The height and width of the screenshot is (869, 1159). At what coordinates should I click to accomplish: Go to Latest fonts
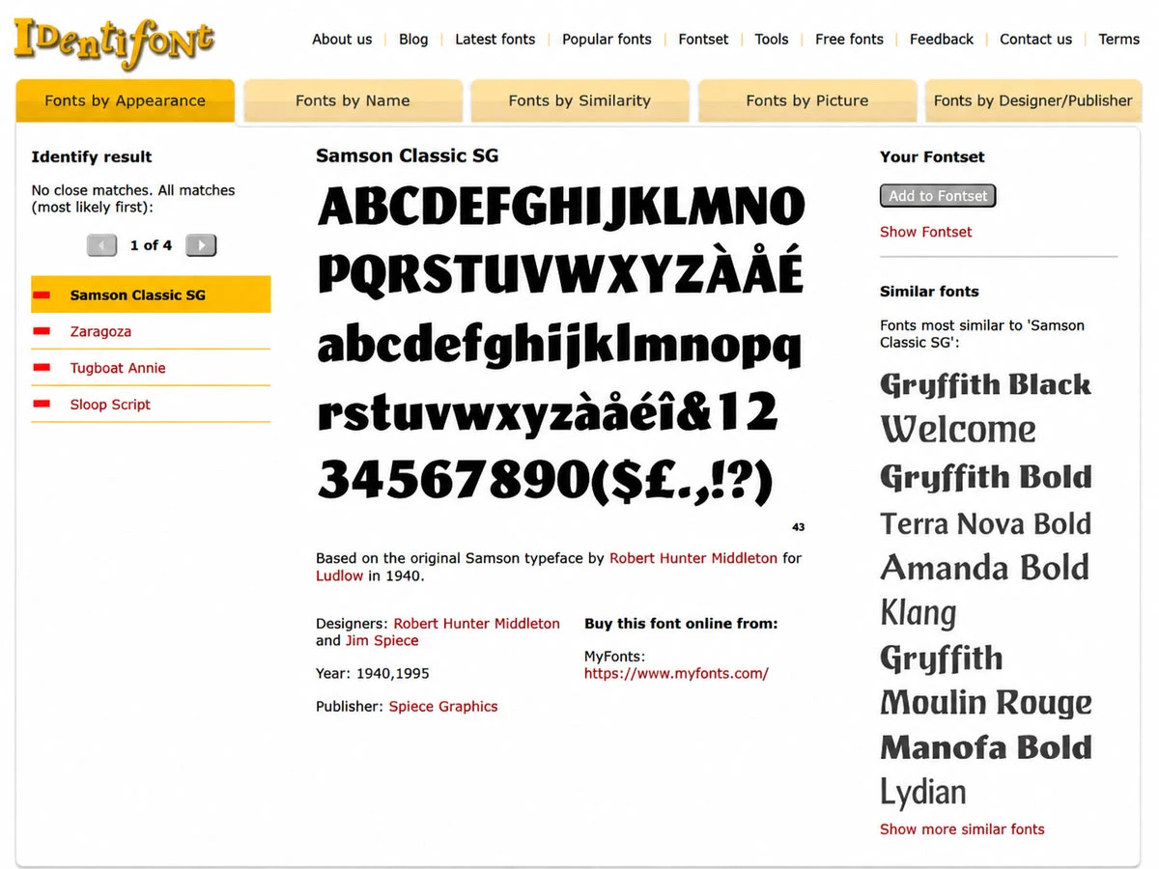(x=495, y=40)
